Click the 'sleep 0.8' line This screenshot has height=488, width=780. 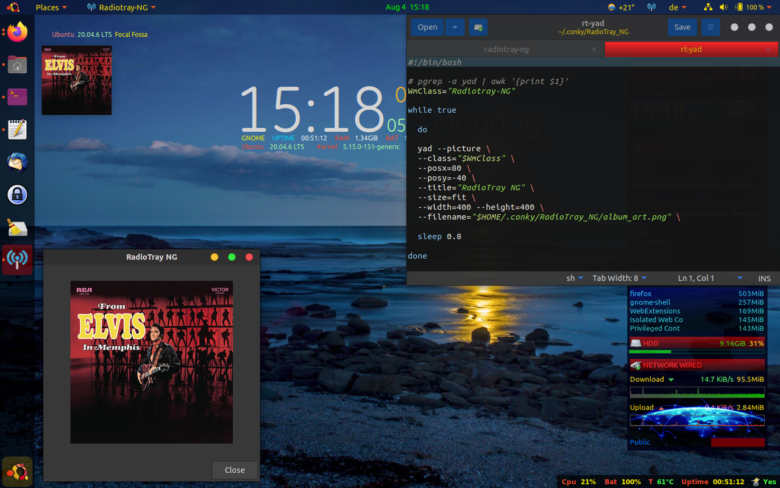(439, 236)
